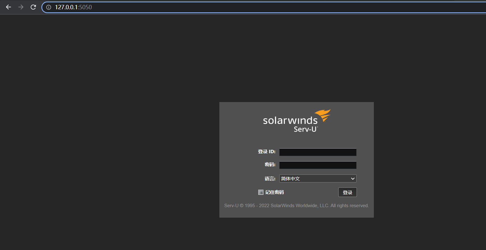Click the 登录 ID: label
This screenshot has height=250, width=486.
pos(267,152)
